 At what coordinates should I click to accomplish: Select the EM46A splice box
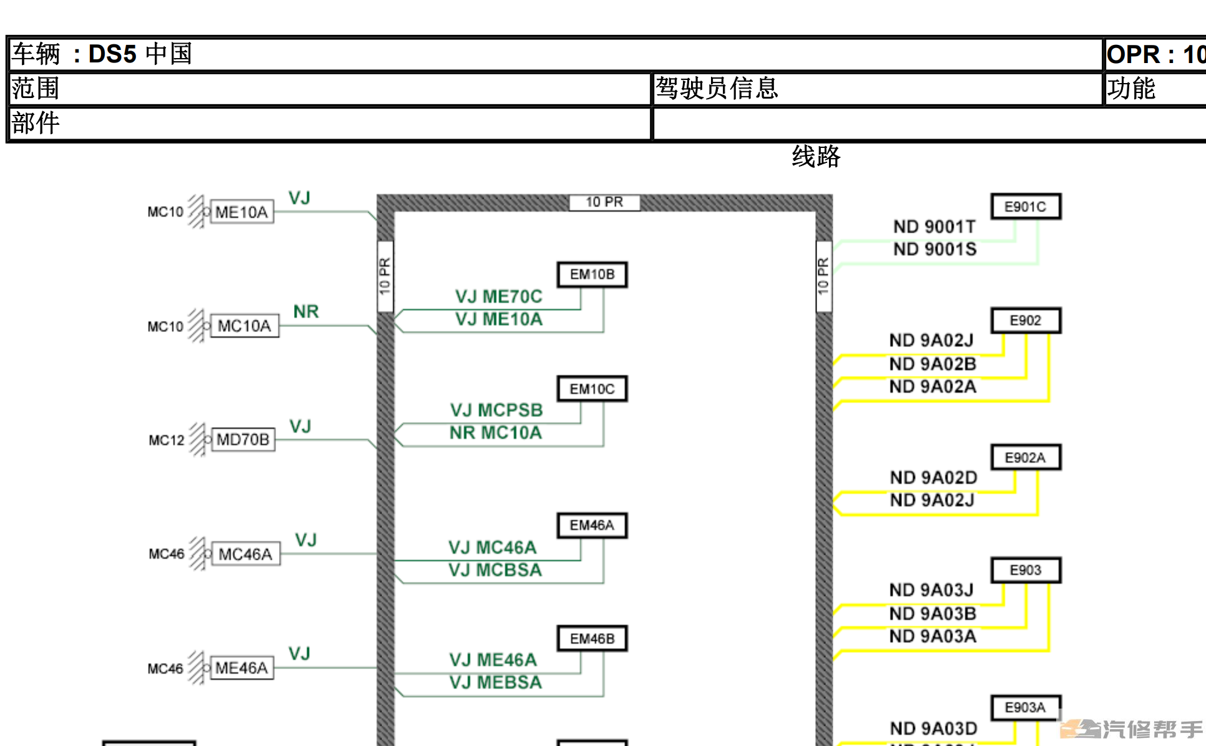(x=592, y=526)
